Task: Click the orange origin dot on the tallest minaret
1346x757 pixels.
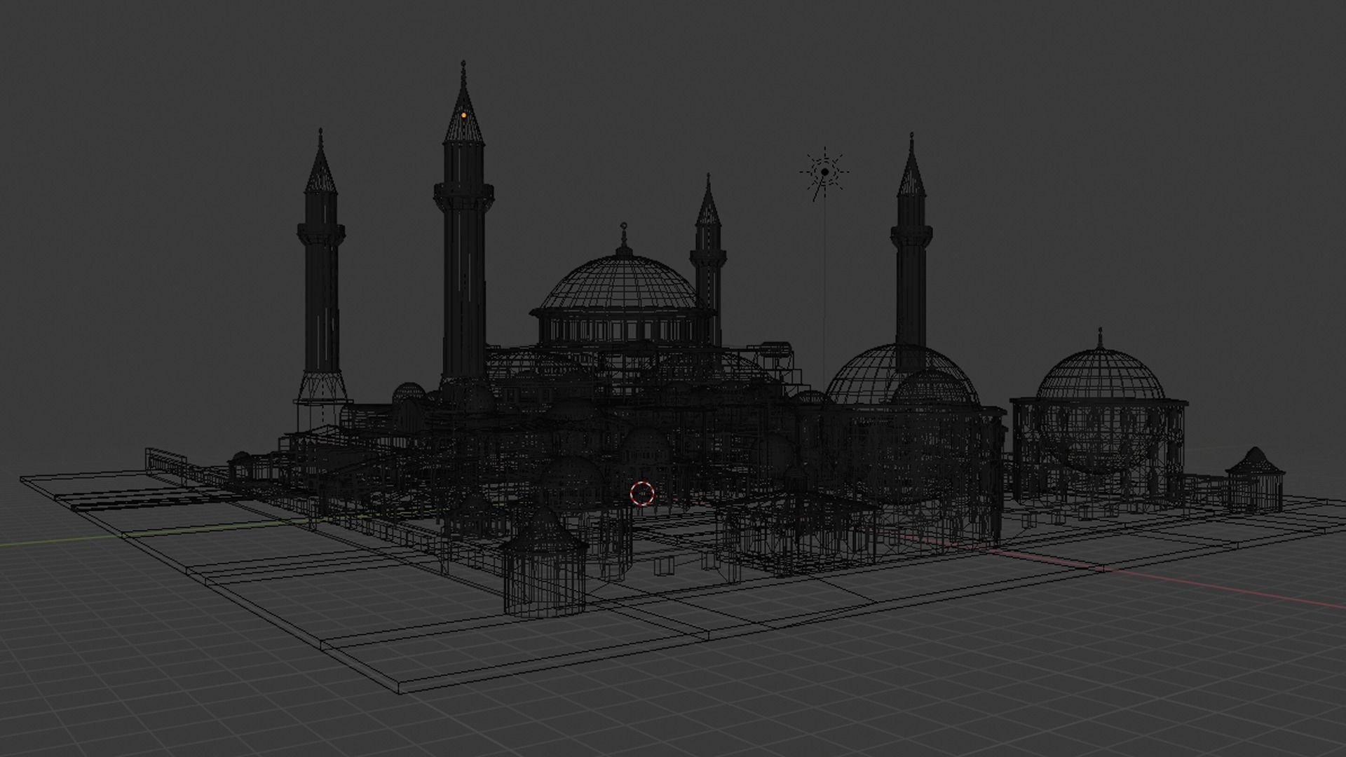Action: pyautogui.click(x=463, y=114)
